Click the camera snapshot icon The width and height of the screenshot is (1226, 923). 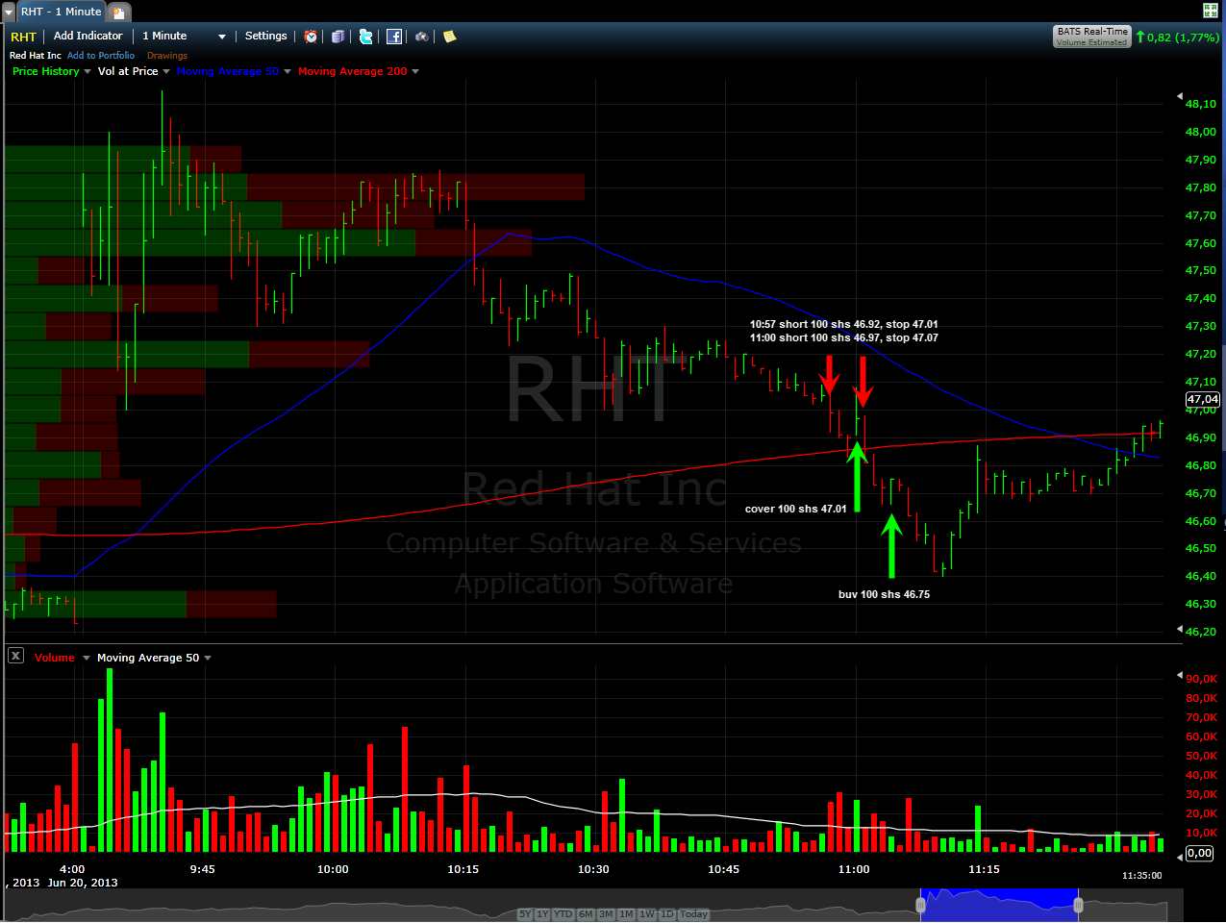(422, 37)
